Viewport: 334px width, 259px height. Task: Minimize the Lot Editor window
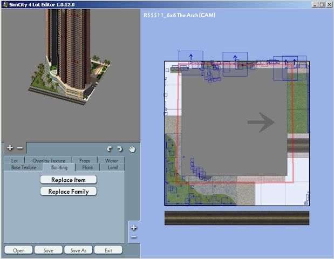coord(315,4)
